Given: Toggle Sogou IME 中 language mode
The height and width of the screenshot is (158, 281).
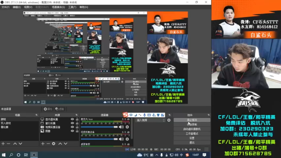Looking at the screenshot, I should [x=131, y=115].
